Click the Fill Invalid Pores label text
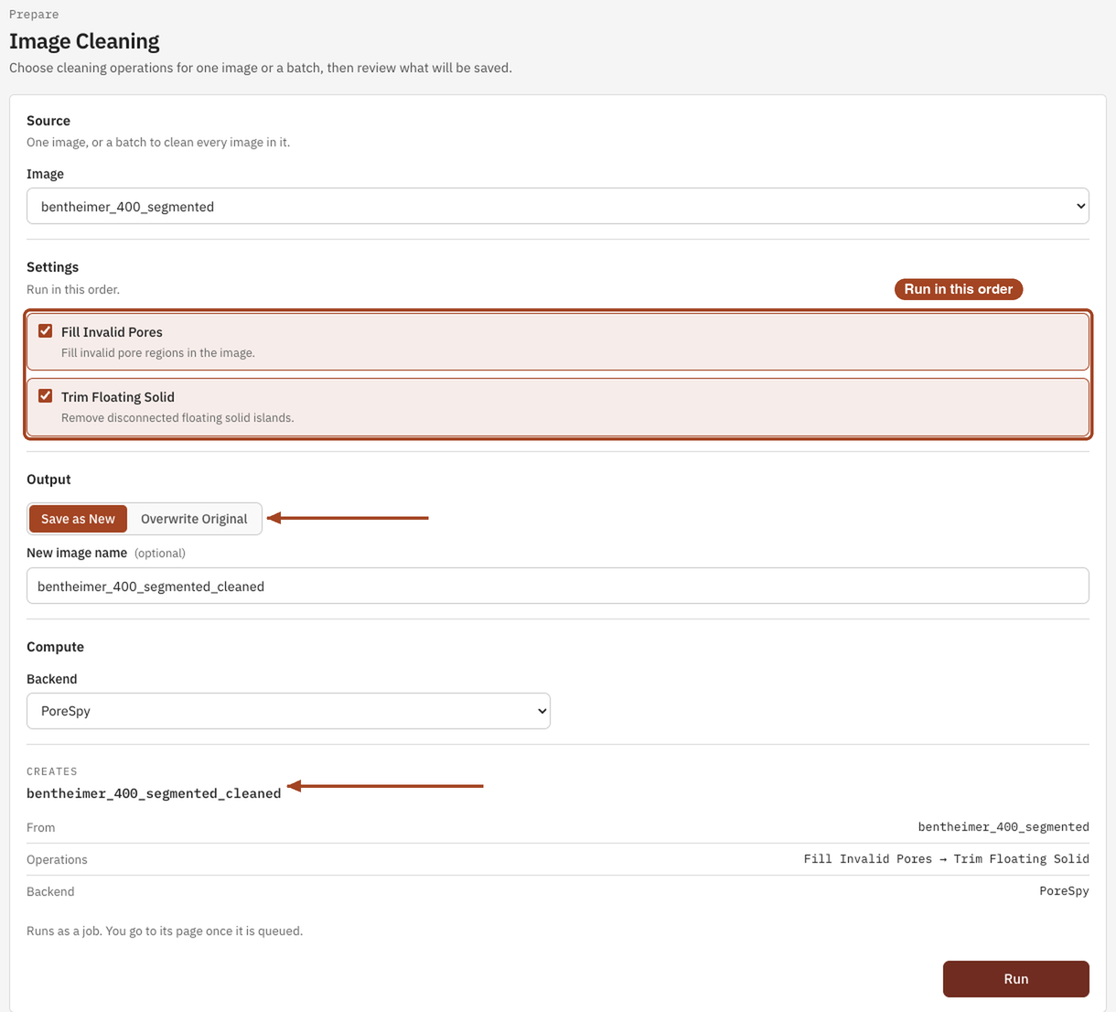 pyautogui.click(x=112, y=332)
